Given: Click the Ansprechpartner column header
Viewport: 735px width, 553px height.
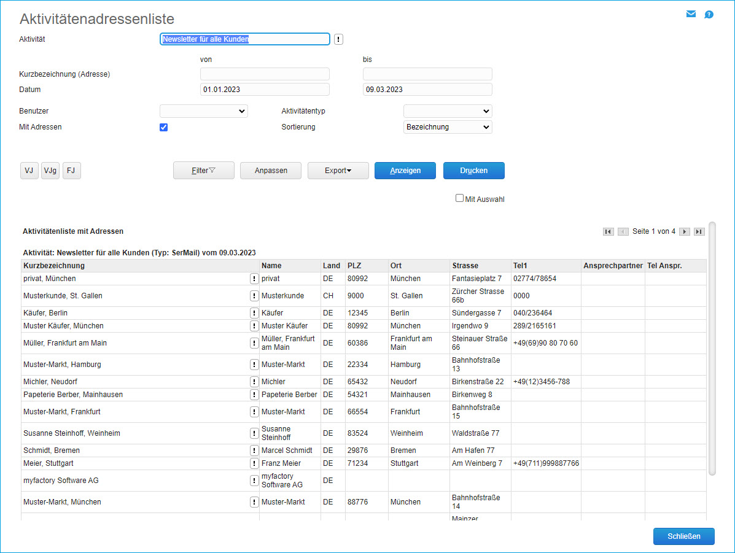Looking at the screenshot, I should [x=613, y=266].
